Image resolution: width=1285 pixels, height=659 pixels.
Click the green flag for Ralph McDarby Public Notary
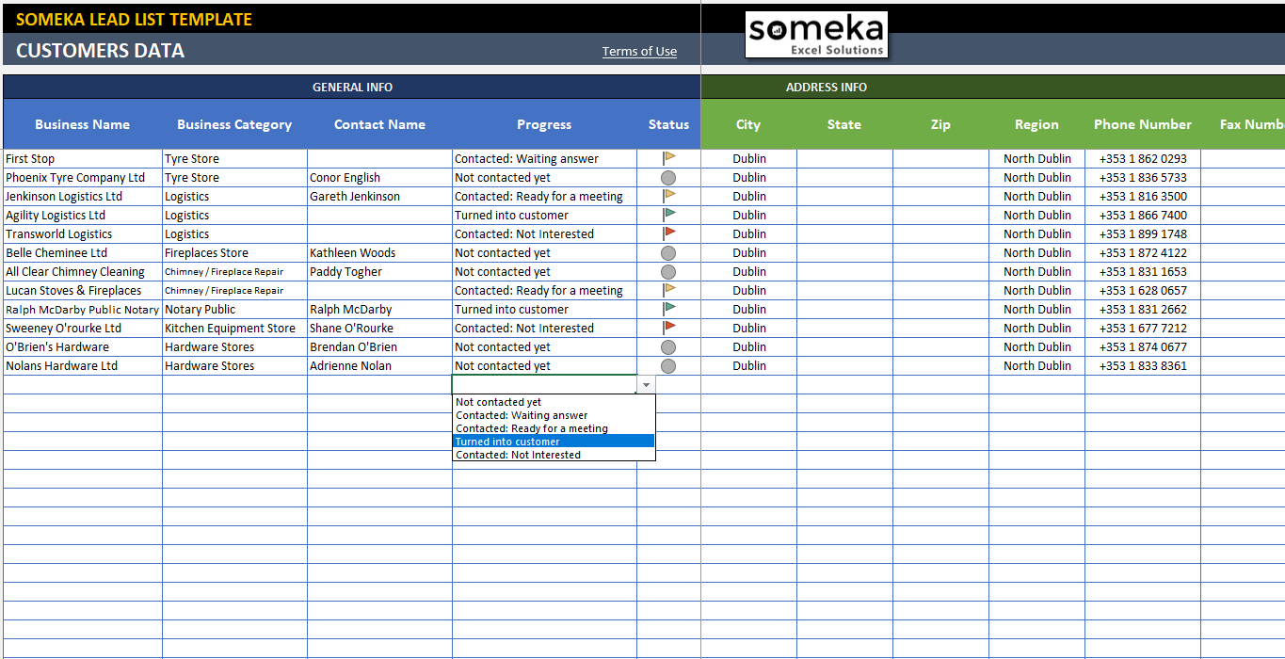pyautogui.click(x=668, y=309)
